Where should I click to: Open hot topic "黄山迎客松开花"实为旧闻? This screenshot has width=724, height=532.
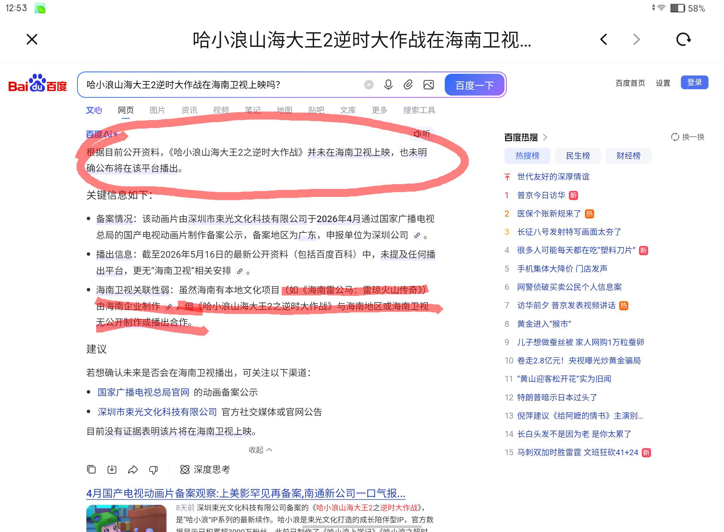pos(564,379)
